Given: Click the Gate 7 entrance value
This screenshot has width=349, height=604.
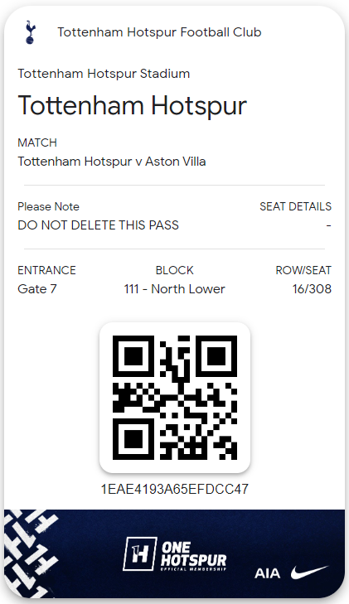Looking at the screenshot, I should (x=37, y=289).
